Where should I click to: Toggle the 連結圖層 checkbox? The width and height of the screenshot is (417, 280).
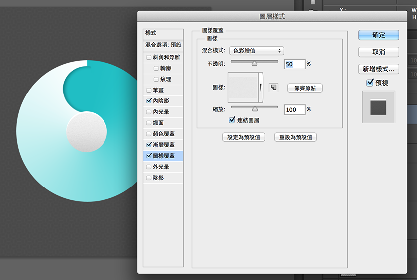[x=232, y=120]
